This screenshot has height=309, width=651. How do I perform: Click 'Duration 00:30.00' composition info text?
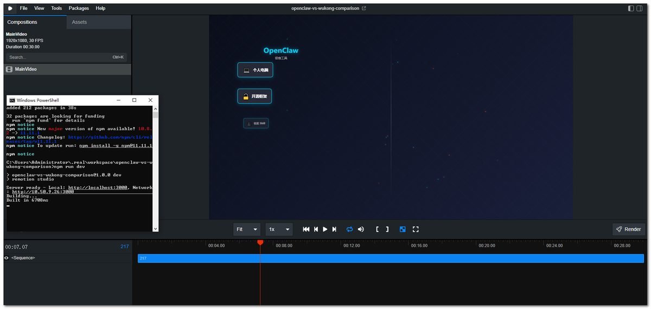[x=23, y=47]
